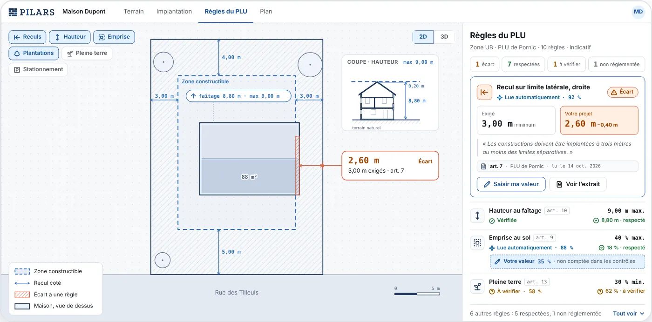Select the 88 m² house footprint

coord(249,159)
